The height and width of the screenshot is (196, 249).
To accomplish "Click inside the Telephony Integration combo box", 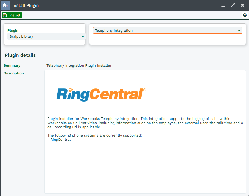I will (x=164, y=30).
